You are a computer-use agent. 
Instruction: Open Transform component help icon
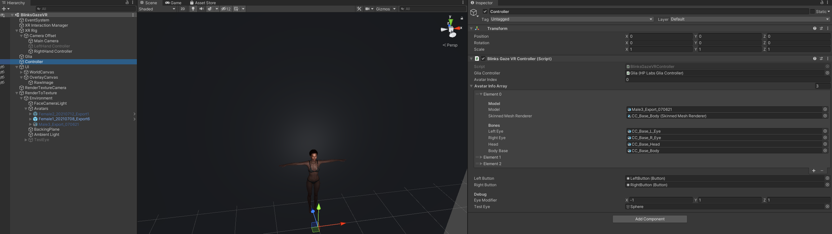click(815, 29)
